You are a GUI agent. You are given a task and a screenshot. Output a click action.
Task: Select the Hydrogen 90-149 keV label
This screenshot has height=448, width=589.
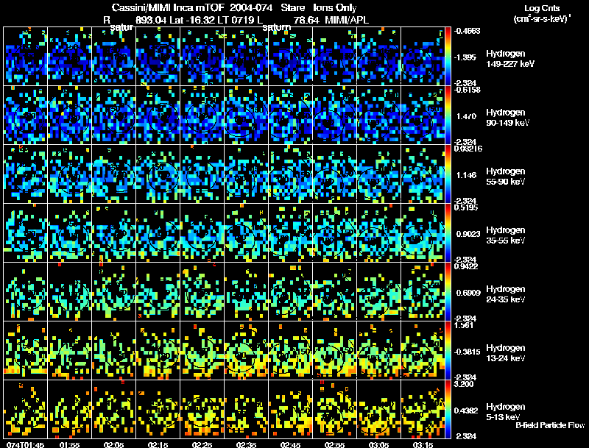[x=507, y=118]
